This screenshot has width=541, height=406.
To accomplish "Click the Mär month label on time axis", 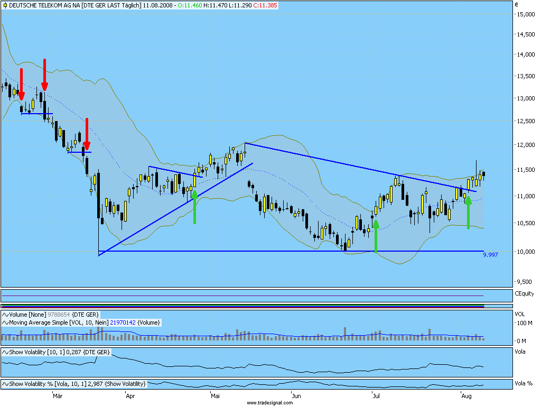I will point(58,395).
